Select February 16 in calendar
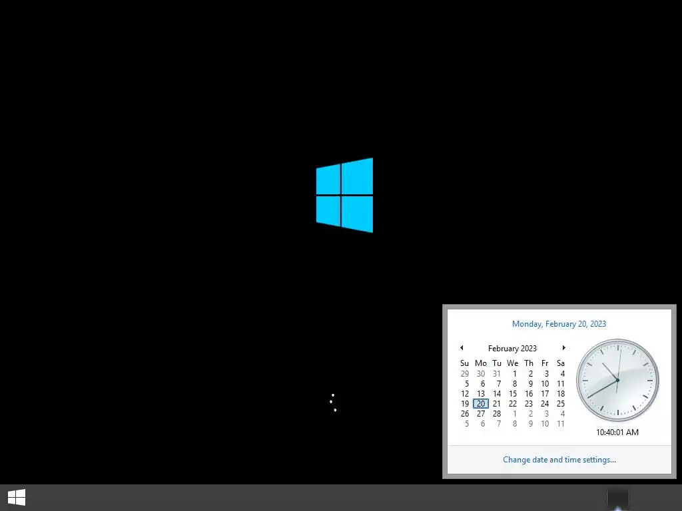 (529, 394)
